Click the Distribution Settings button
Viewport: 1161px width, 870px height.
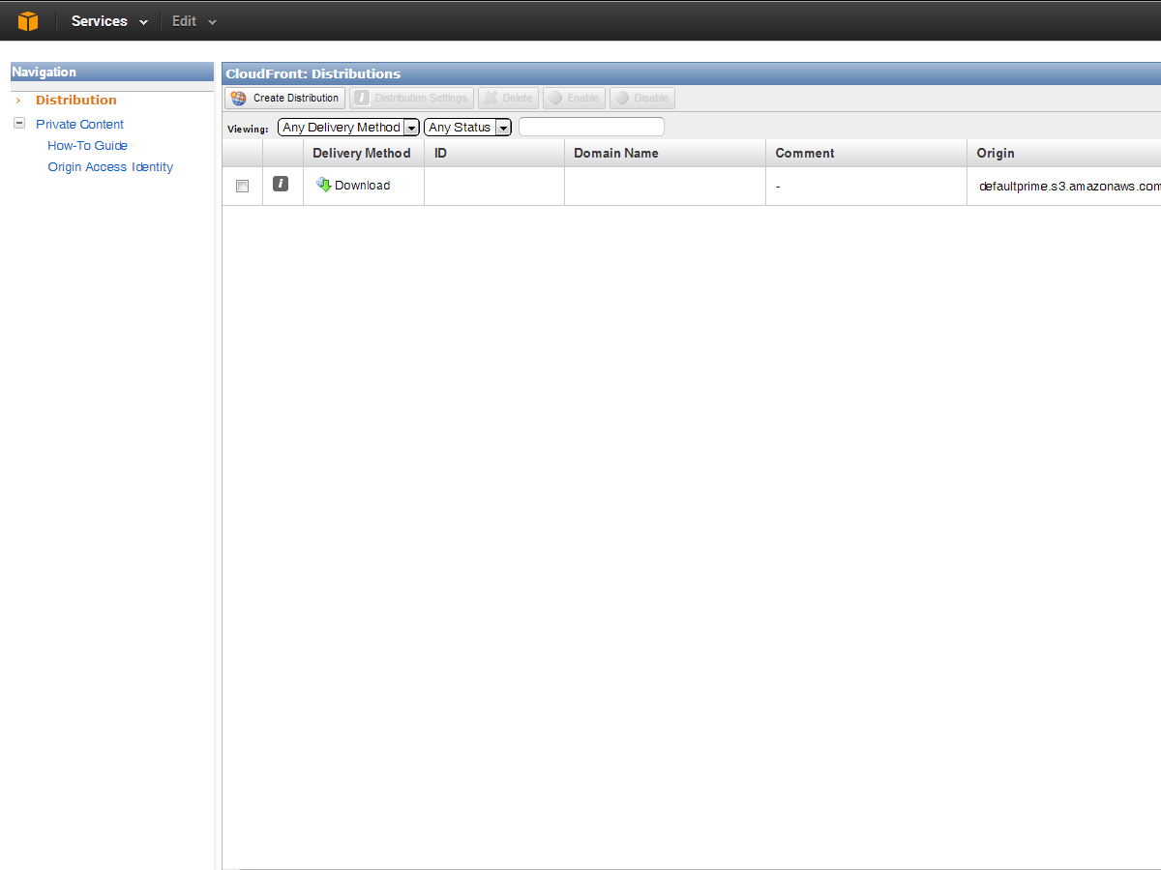[x=411, y=98]
